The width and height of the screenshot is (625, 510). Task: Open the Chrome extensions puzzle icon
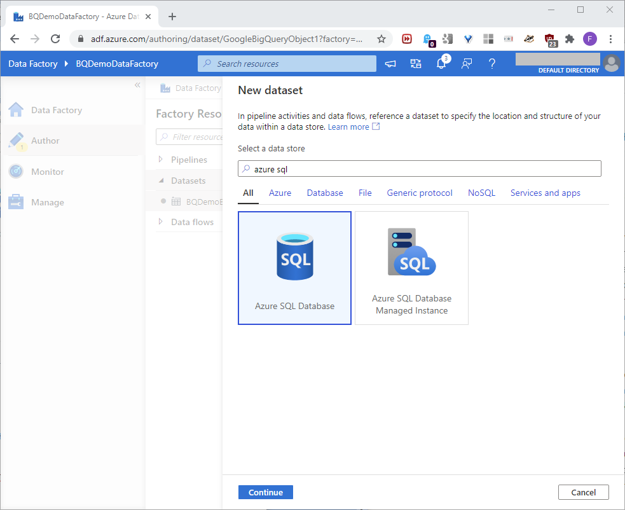coord(570,39)
